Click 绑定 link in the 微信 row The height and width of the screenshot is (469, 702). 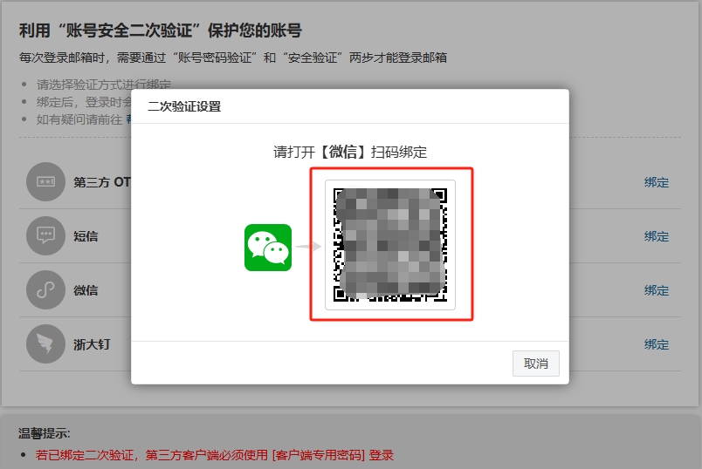point(656,290)
